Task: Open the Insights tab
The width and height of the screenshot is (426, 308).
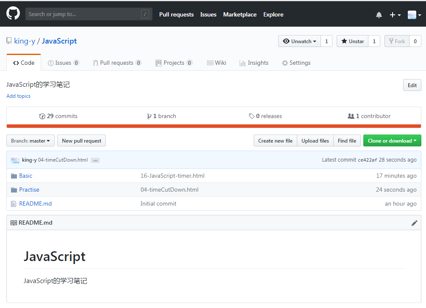Action: coord(254,63)
